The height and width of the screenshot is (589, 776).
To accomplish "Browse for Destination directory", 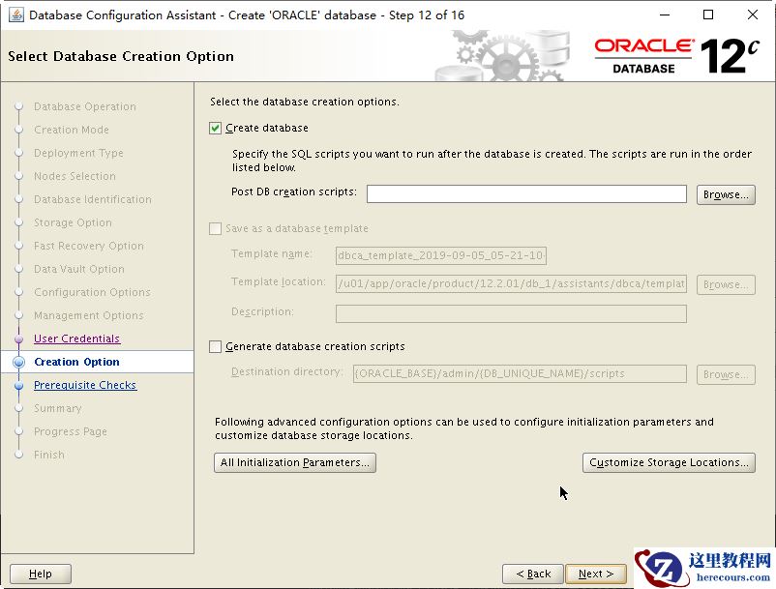I will click(x=726, y=374).
